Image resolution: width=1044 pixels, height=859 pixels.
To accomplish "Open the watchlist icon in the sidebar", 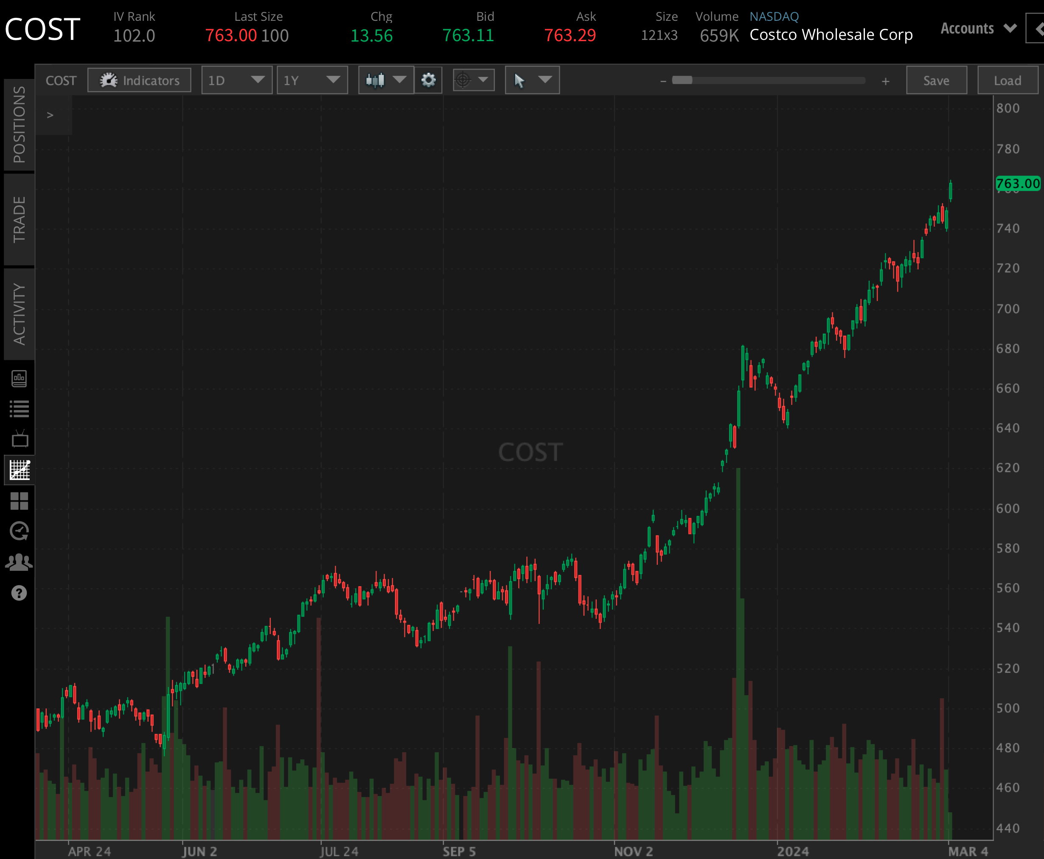I will 19,409.
